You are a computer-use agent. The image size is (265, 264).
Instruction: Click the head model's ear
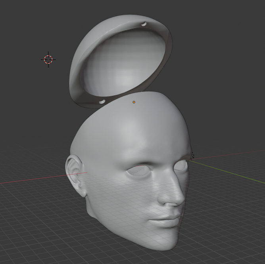(x=75, y=175)
